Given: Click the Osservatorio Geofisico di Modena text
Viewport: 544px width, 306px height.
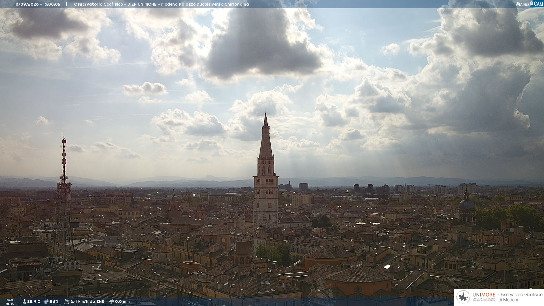Looking at the screenshot, I should (x=520, y=297).
